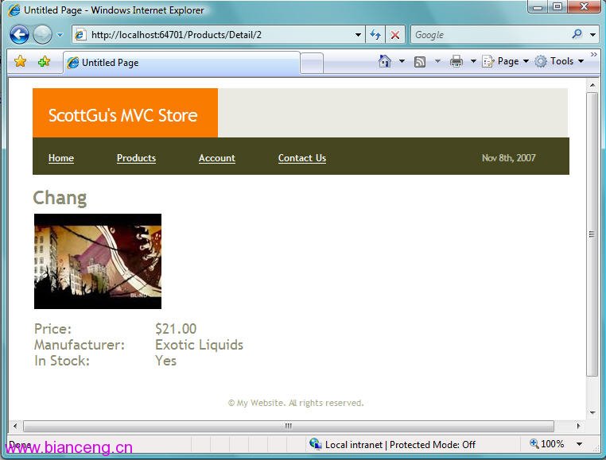This screenshot has height=460, width=606.
Task: Open a new blank tab
Action: 312,63
